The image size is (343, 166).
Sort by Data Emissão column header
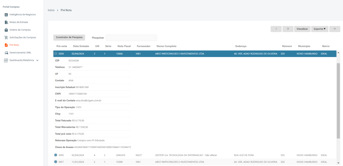tap(81, 46)
